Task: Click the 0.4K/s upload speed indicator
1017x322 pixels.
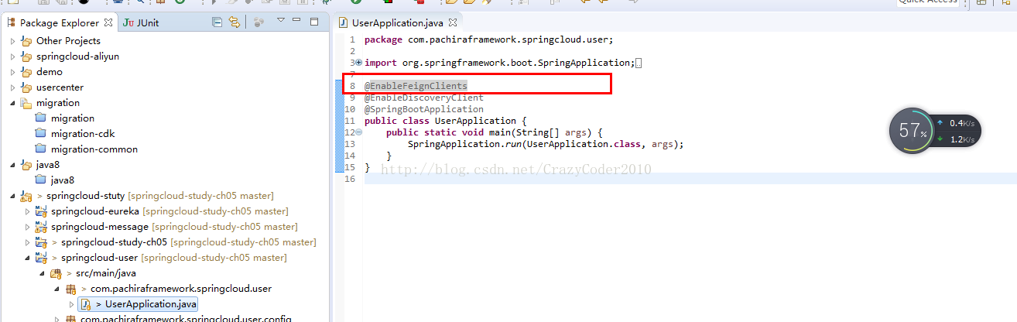Action: click(956, 123)
